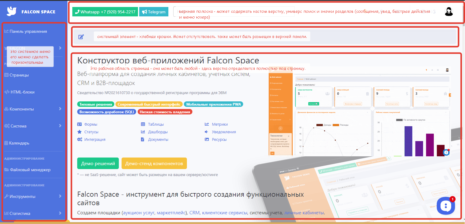The height and width of the screenshot is (224, 465).
Task: Click the Низкая стоимость владения badge
Action: pyautogui.click(x=165, y=112)
